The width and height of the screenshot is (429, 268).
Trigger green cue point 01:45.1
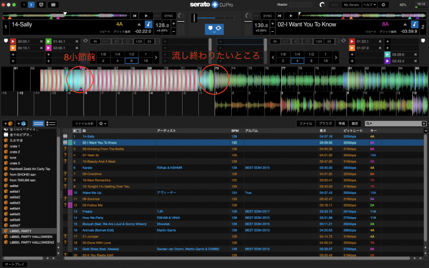pos(48,41)
